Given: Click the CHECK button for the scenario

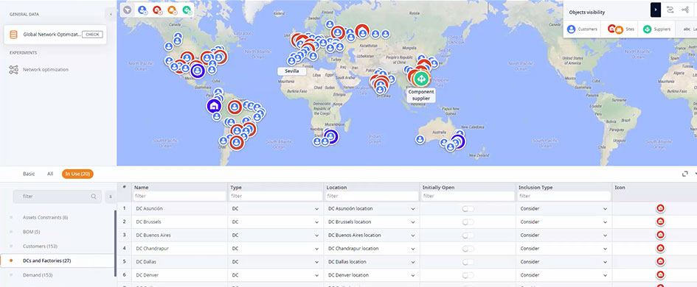Looking at the screenshot, I should point(92,34).
